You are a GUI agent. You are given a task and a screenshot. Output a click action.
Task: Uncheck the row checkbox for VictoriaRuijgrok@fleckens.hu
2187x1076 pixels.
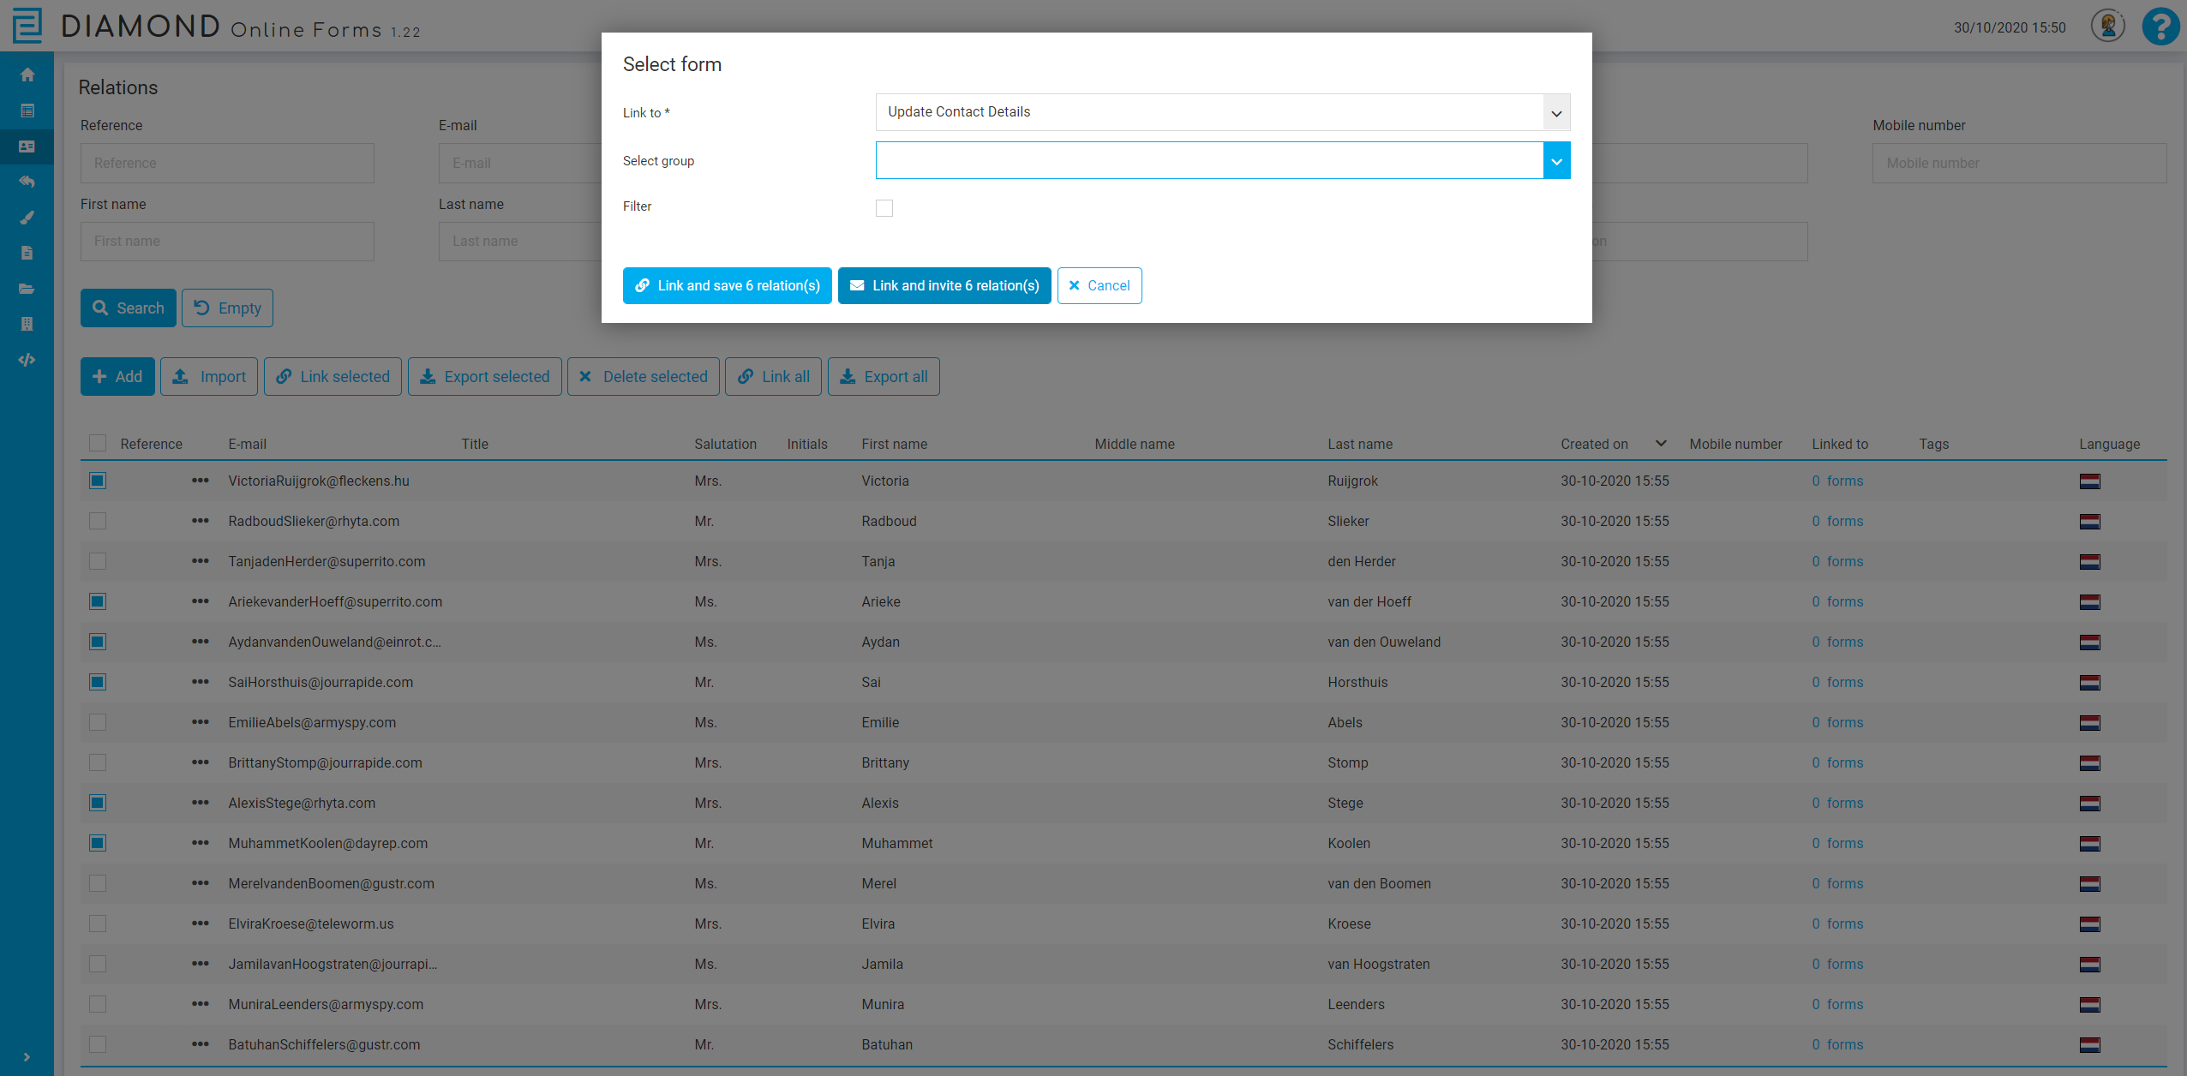(x=98, y=481)
